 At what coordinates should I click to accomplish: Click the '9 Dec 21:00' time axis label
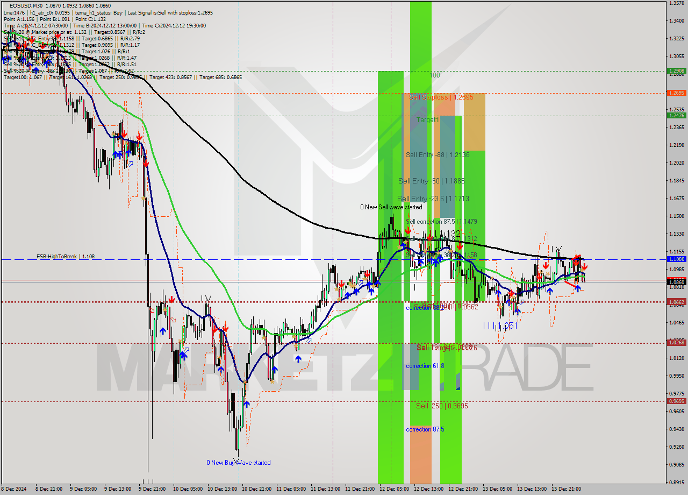pyautogui.click(x=151, y=489)
